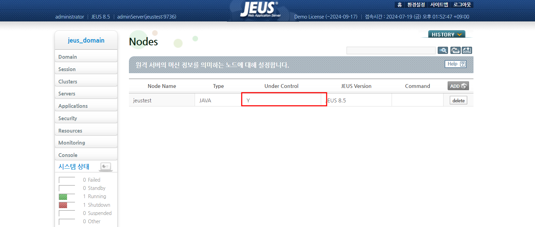
Task: Click adminServer(jeustest:9736) label
Action: 147,16
